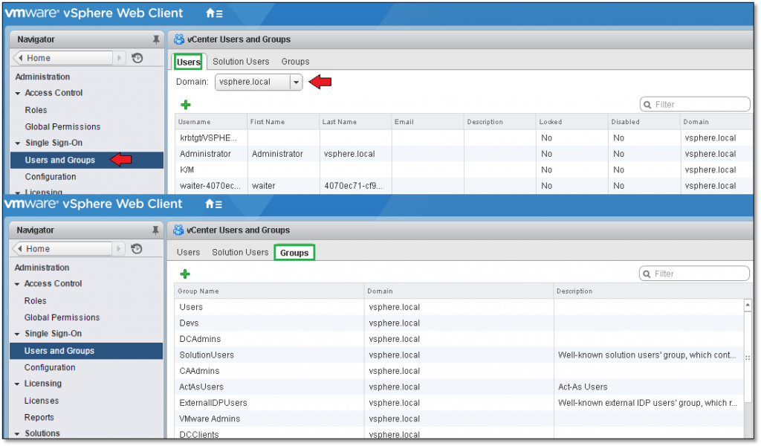The width and height of the screenshot is (761, 446).
Task: Sort users by the First Name column header
Action: (283, 122)
